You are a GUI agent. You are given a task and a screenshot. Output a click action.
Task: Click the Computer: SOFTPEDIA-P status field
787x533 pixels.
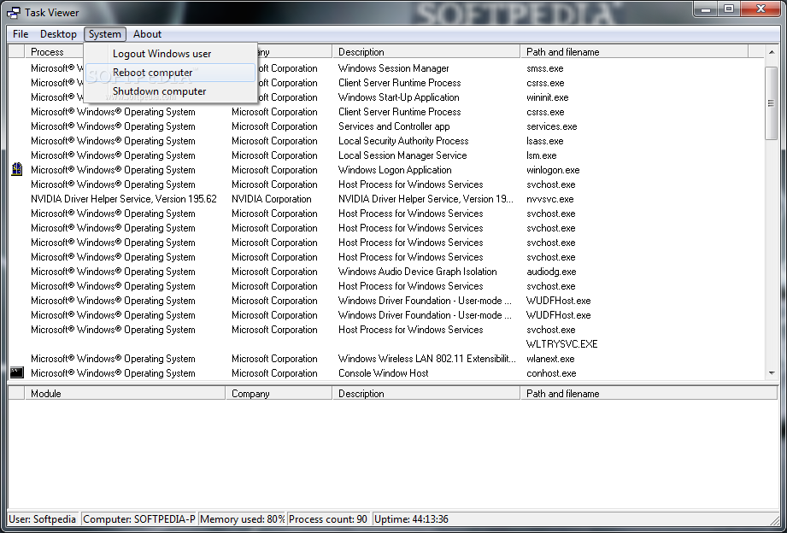coord(139,519)
